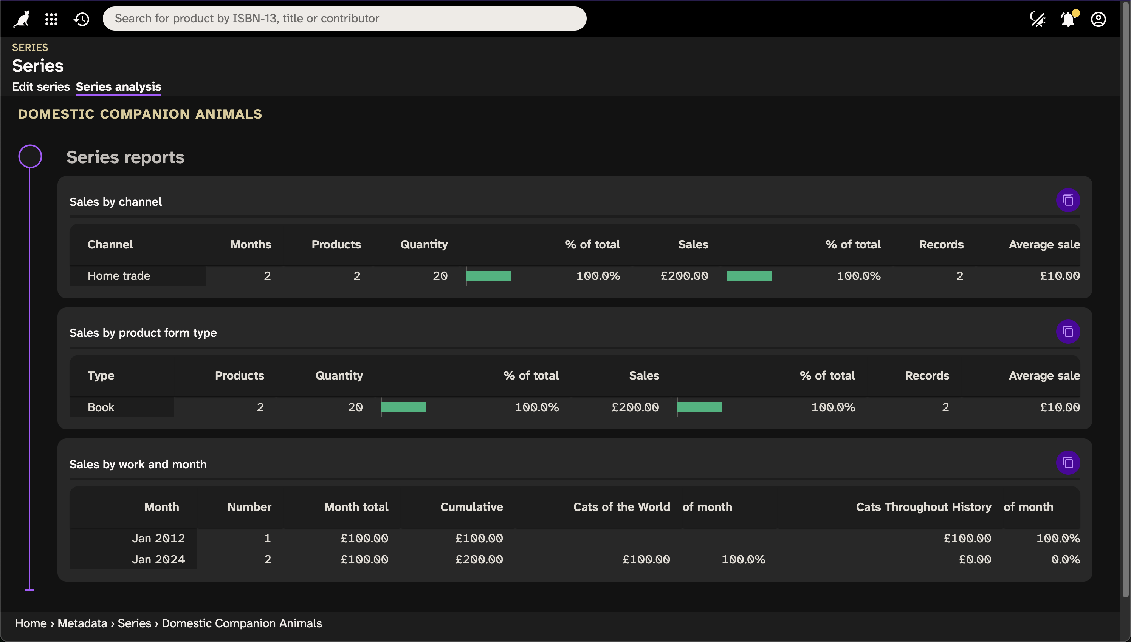Select the Home trade channel cell
The image size is (1131, 642).
(118, 276)
